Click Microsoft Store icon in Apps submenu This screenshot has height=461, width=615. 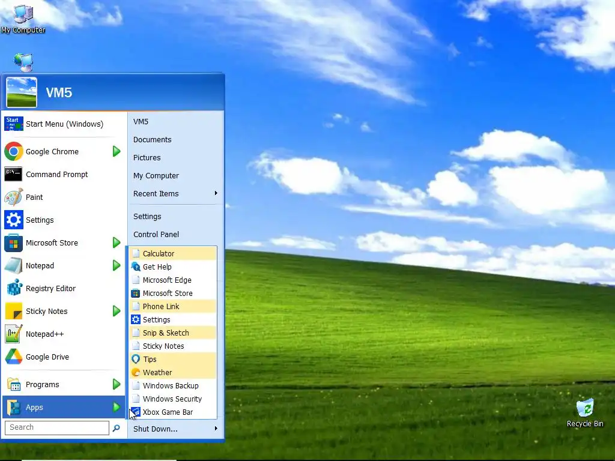click(x=136, y=293)
